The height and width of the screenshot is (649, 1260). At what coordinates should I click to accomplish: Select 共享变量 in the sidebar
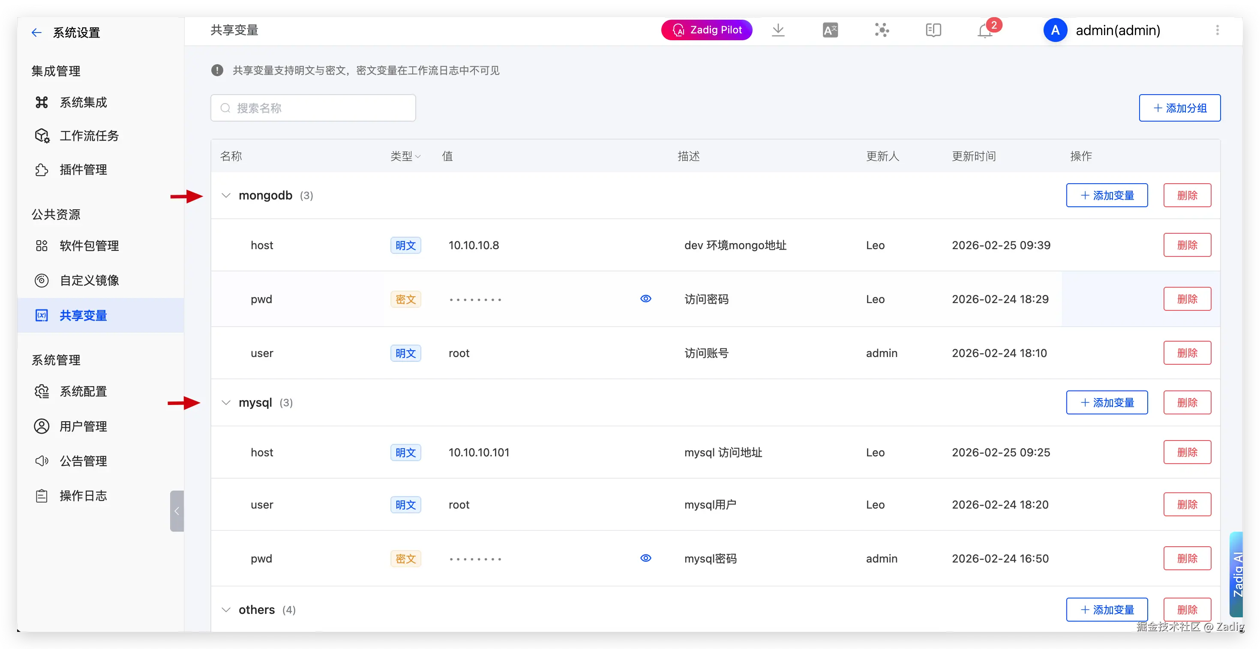[x=101, y=315]
